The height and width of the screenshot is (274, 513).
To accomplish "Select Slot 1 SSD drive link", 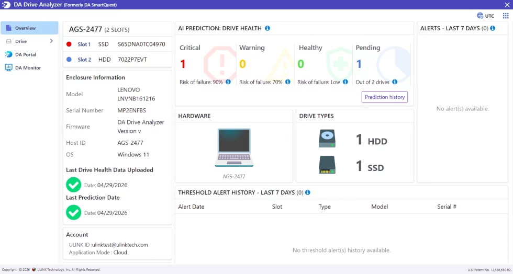I will tap(84, 44).
